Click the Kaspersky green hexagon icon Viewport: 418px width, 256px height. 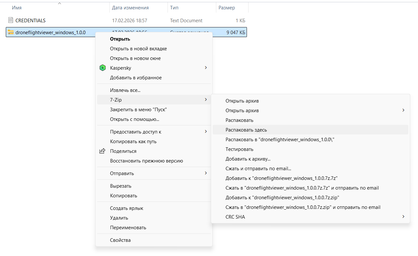point(102,68)
